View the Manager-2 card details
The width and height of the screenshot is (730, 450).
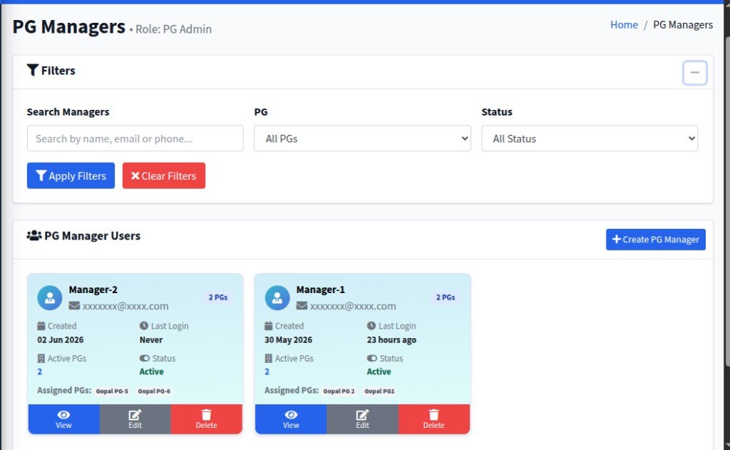pos(63,419)
